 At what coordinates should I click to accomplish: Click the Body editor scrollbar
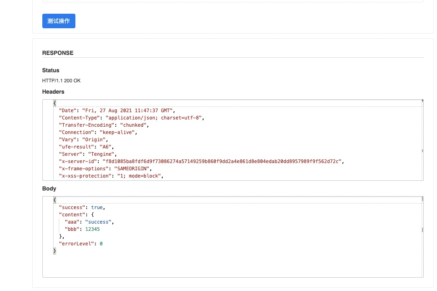(x=422, y=237)
